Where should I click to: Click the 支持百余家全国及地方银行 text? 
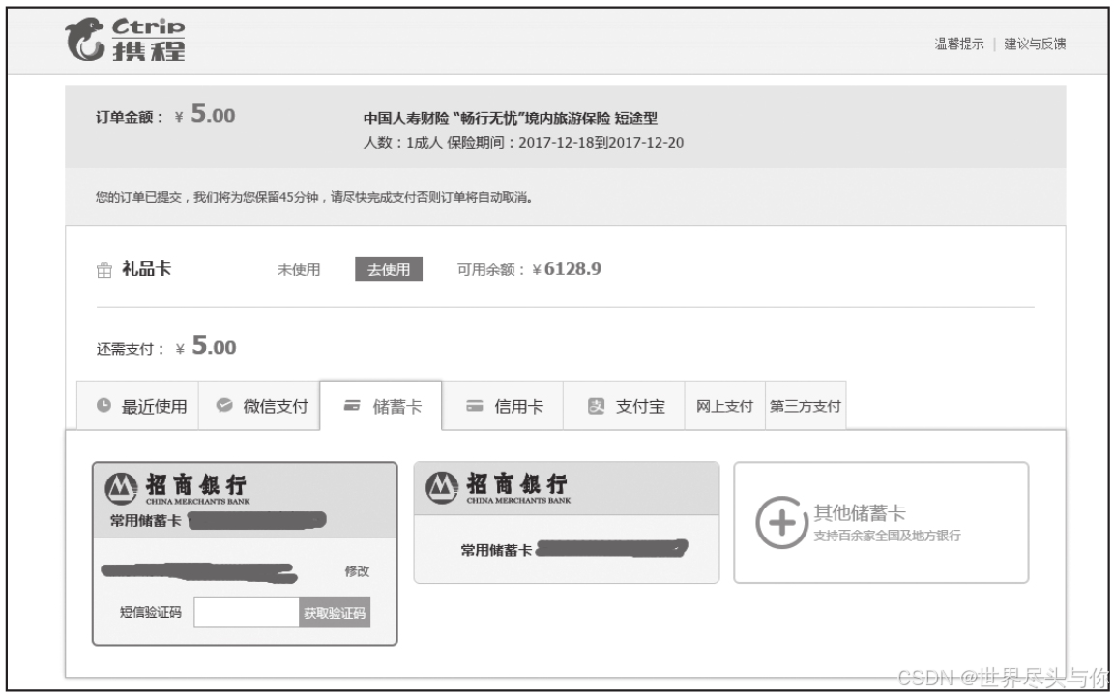coord(888,535)
